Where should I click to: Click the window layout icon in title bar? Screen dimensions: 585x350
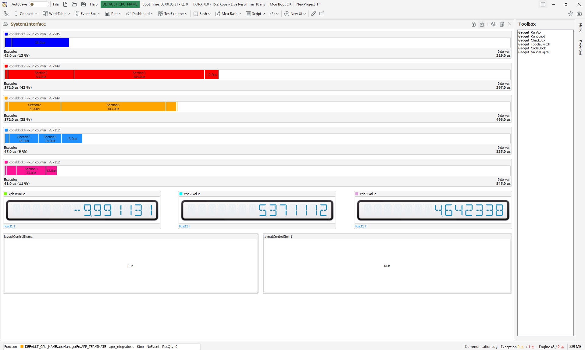543,4
